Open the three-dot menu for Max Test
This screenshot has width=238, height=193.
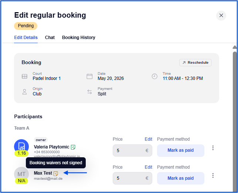coord(213,175)
